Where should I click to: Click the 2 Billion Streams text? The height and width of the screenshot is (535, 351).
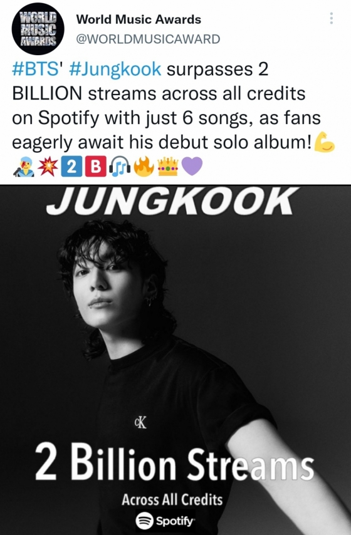(174, 462)
